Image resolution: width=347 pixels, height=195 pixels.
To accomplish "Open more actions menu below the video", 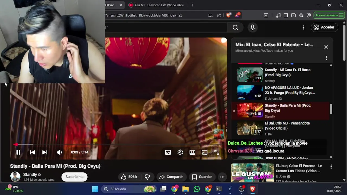I will (222, 177).
